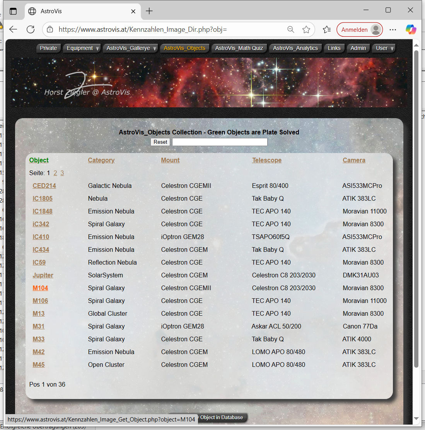Click the zoom magnifier in address bar
Viewport: 425px width, 430px height.
coord(290,29)
